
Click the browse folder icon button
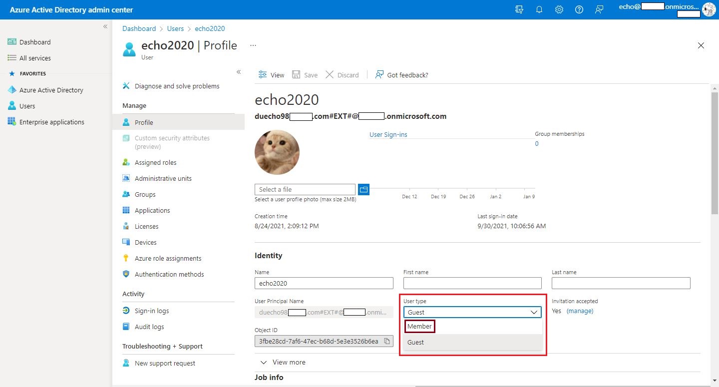tap(363, 189)
